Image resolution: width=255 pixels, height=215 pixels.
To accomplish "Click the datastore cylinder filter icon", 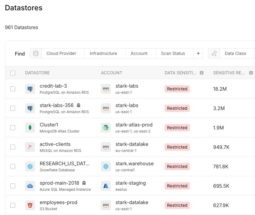I will pyautogui.click(x=35, y=53).
